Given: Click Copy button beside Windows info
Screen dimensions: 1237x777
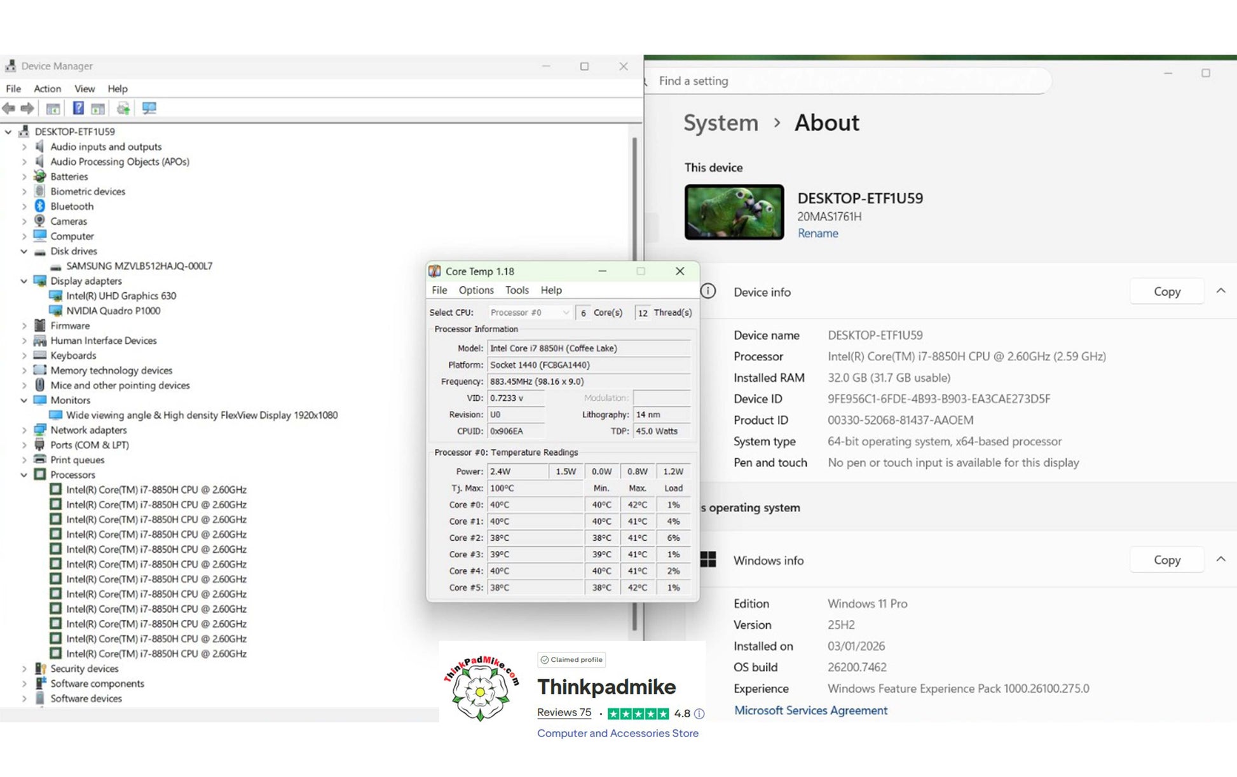Looking at the screenshot, I should coord(1166,560).
